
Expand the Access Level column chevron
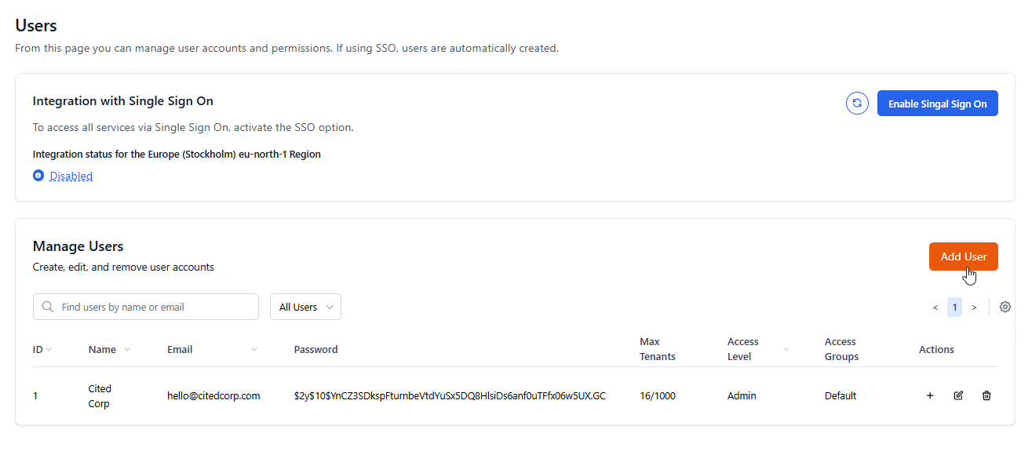(786, 349)
